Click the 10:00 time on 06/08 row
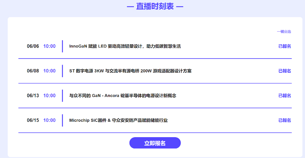Viewport: 305px width, 158px height. [x=49, y=71]
